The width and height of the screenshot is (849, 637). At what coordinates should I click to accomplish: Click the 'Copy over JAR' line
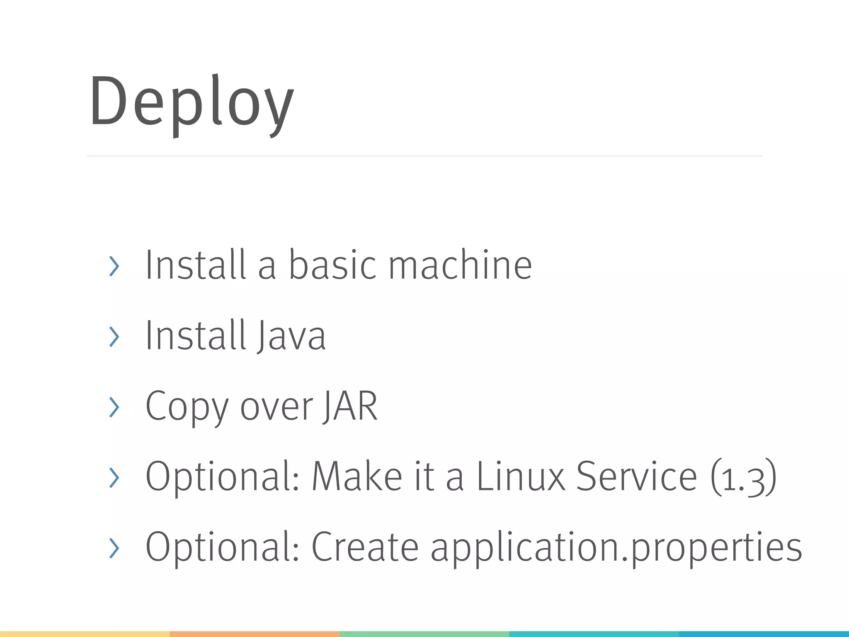[261, 406]
